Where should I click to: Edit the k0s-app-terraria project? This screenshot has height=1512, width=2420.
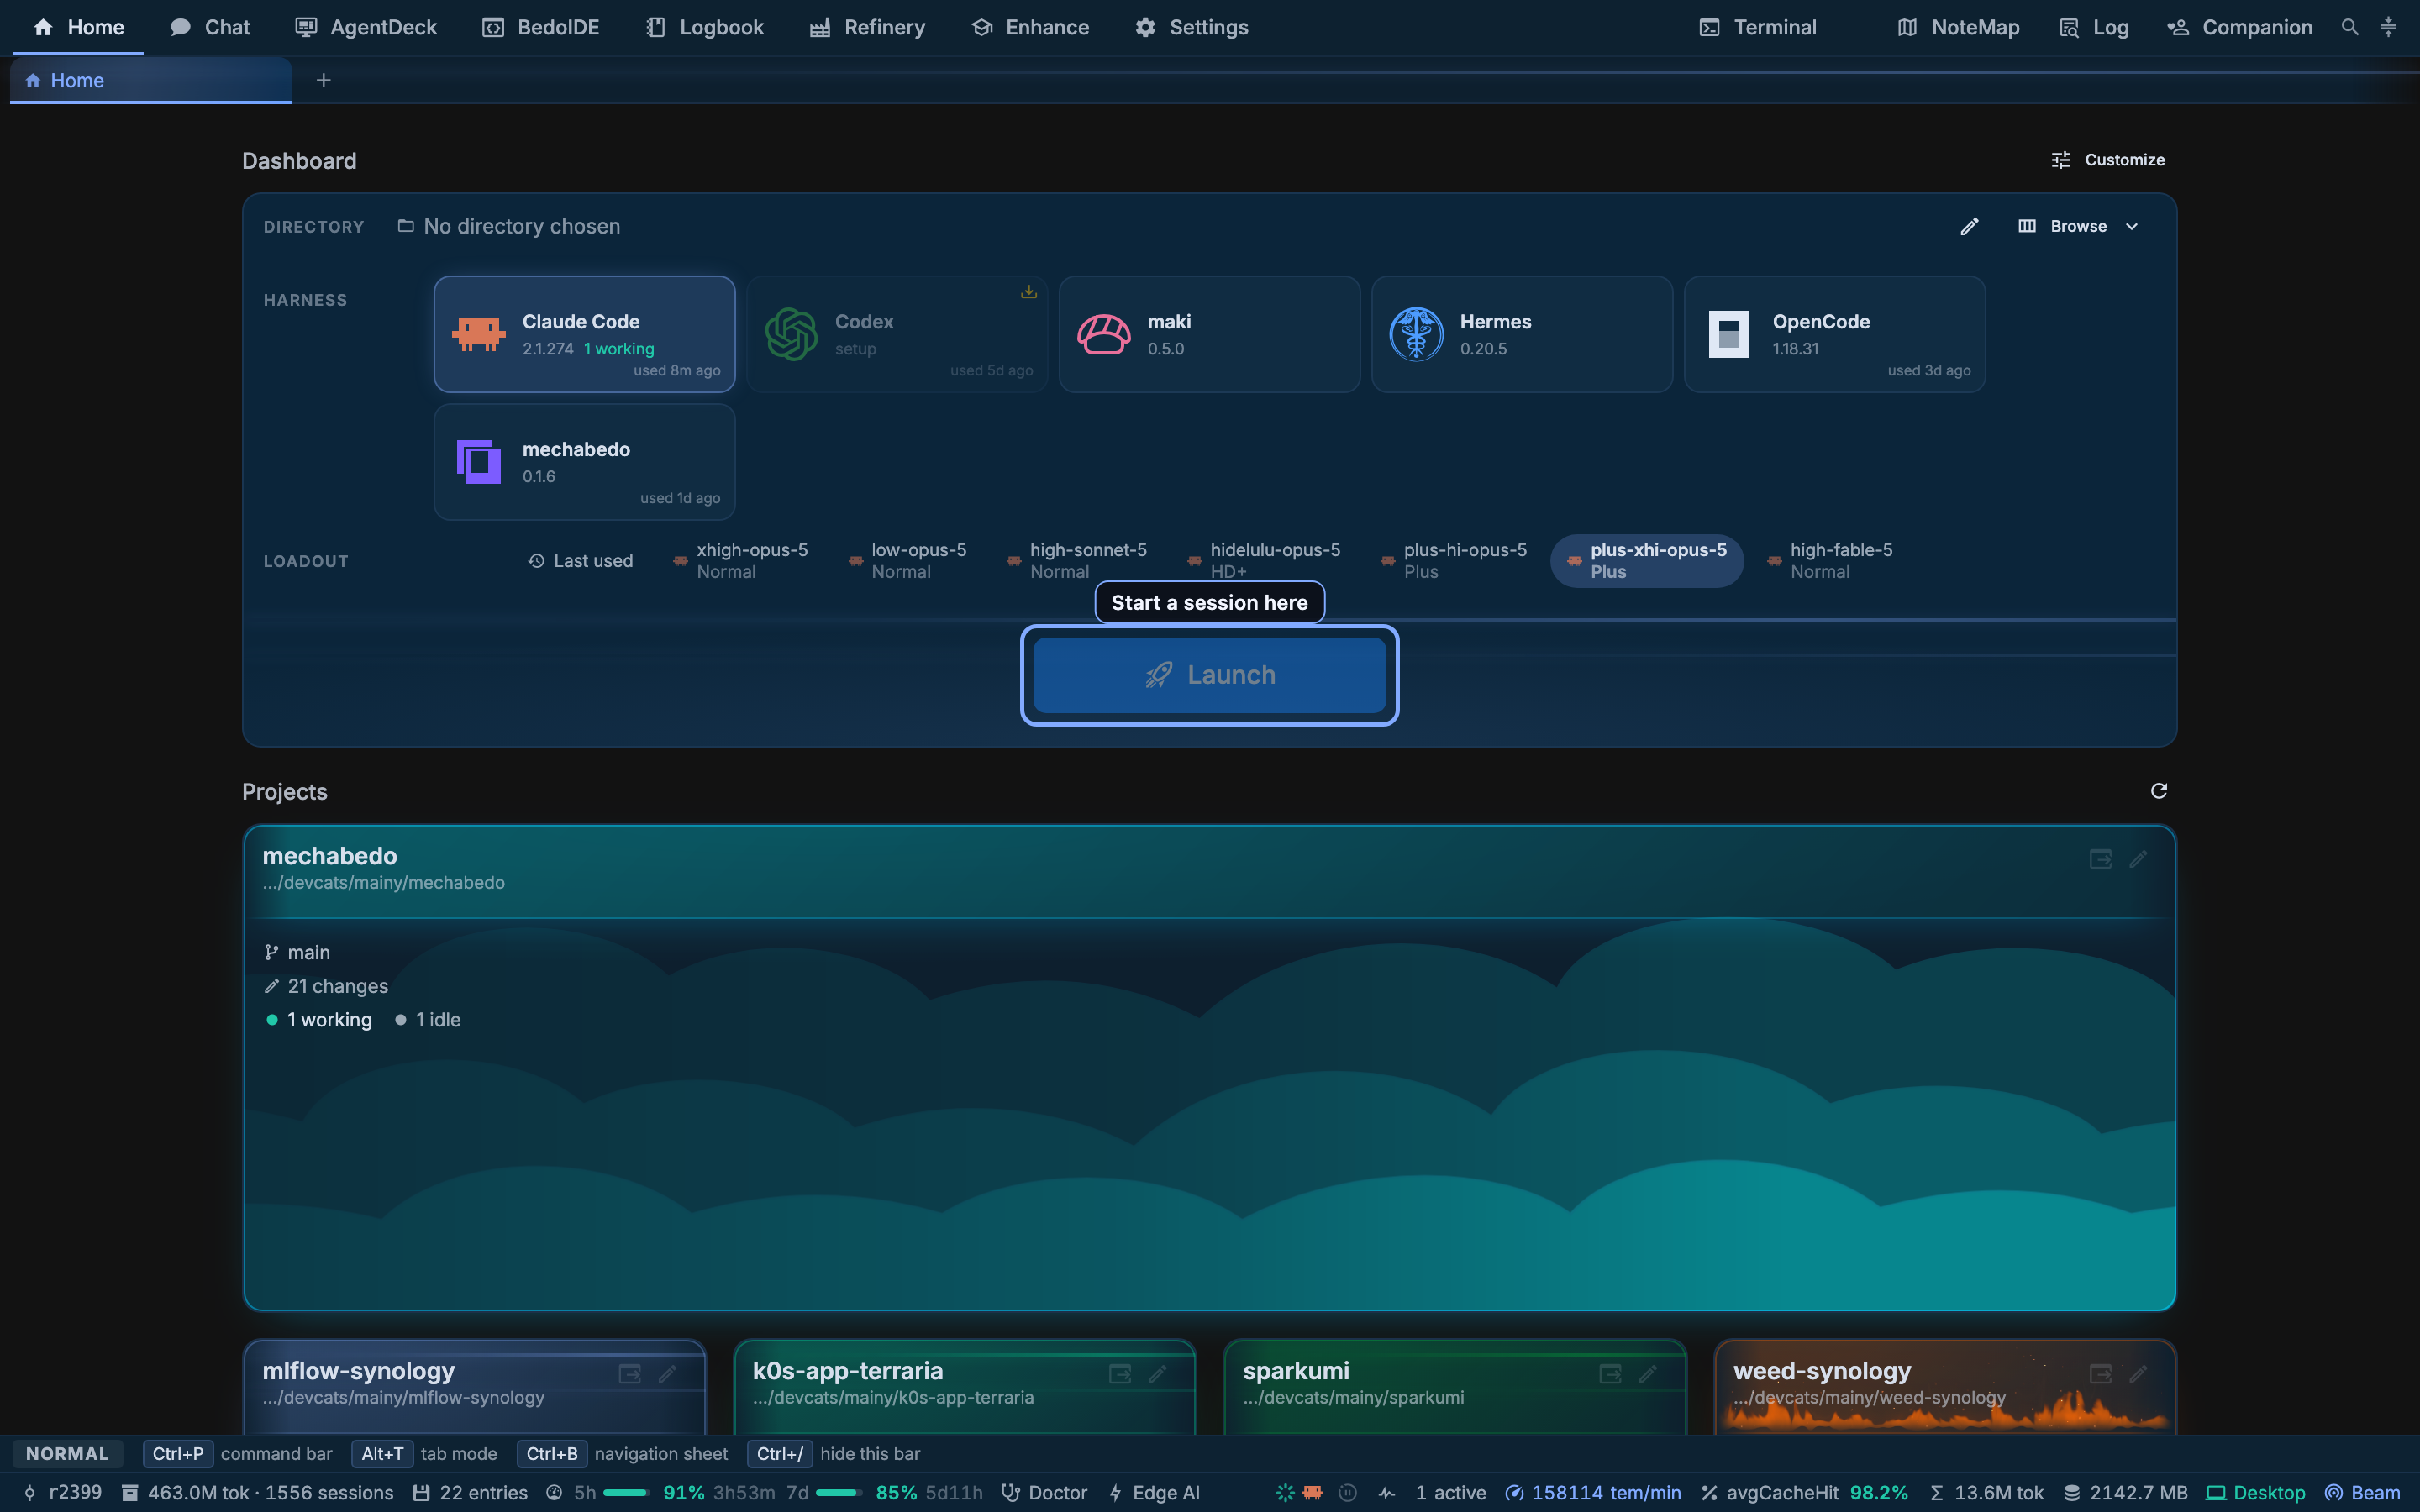point(1158,1373)
